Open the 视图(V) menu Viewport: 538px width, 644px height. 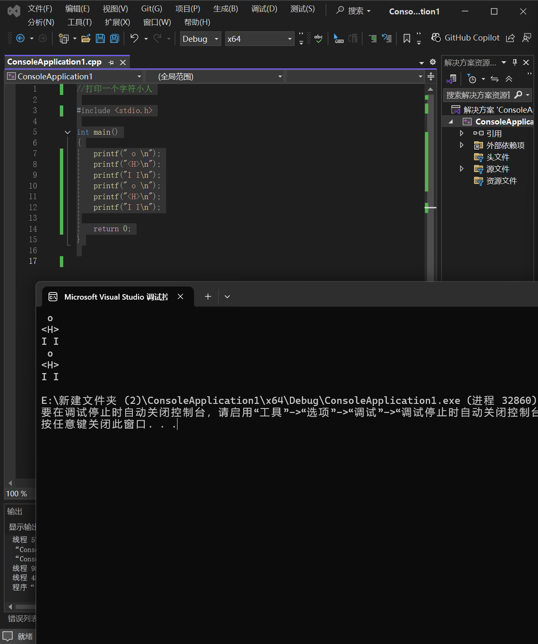[x=115, y=9]
